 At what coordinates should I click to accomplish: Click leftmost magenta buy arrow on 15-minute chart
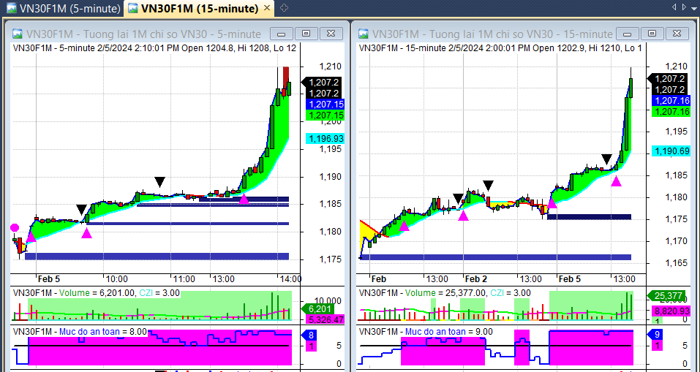click(404, 226)
